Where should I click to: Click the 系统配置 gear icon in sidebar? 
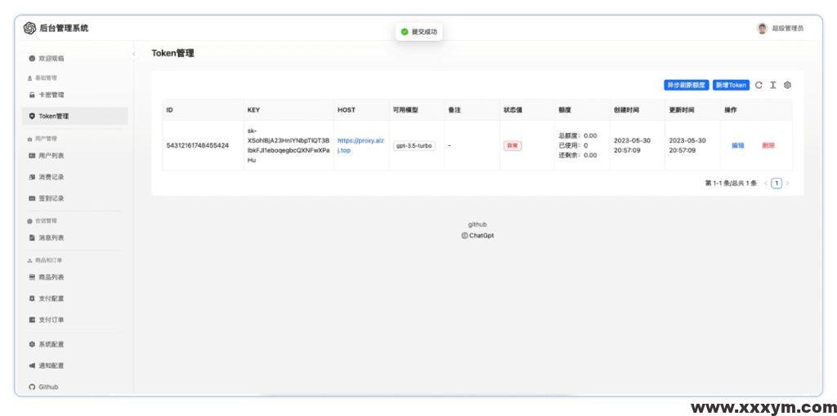[x=32, y=344]
